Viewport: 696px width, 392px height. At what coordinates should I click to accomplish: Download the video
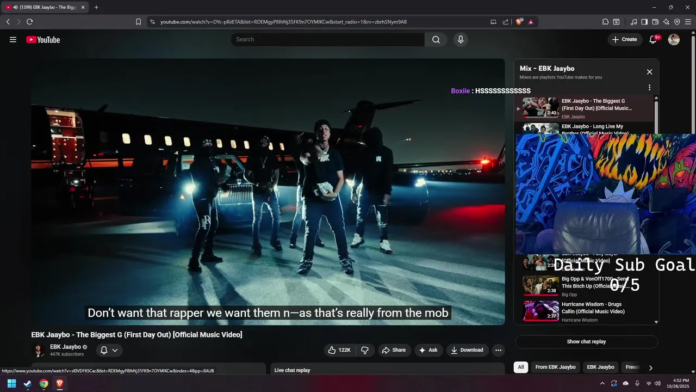(x=467, y=350)
